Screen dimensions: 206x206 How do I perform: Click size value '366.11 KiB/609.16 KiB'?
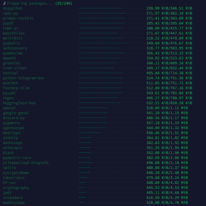pos(169,63)
